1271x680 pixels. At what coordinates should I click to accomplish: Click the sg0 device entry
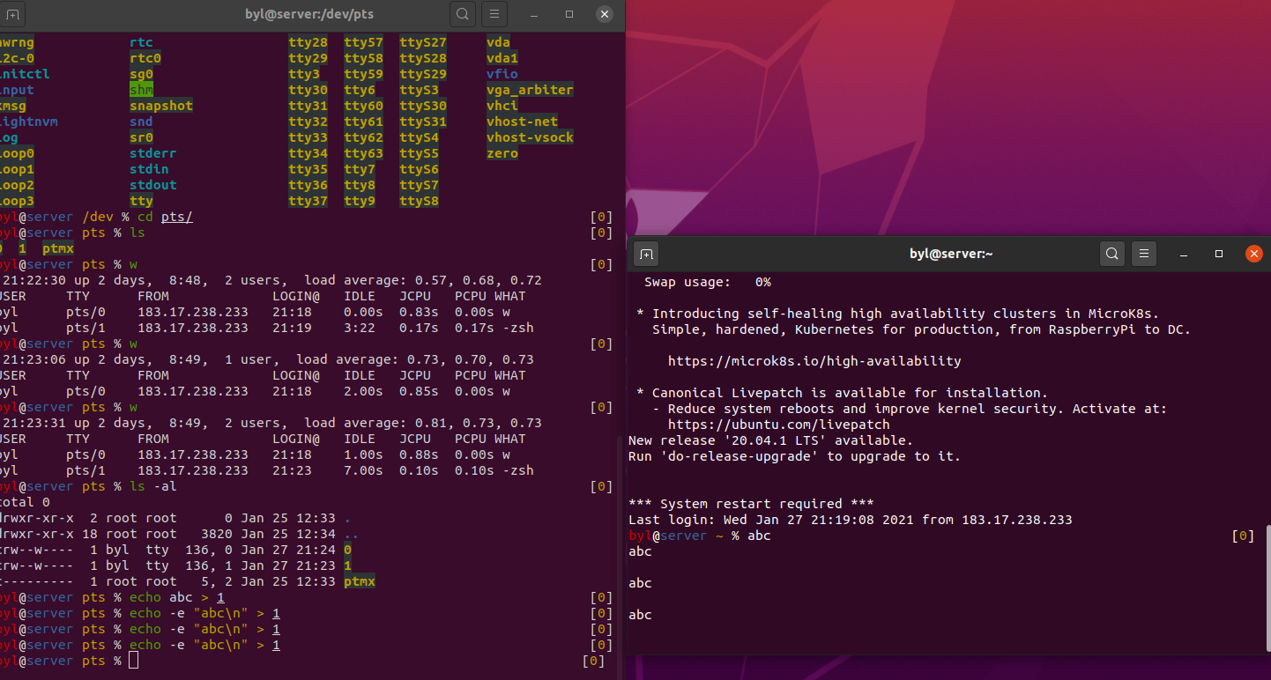pos(141,74)
